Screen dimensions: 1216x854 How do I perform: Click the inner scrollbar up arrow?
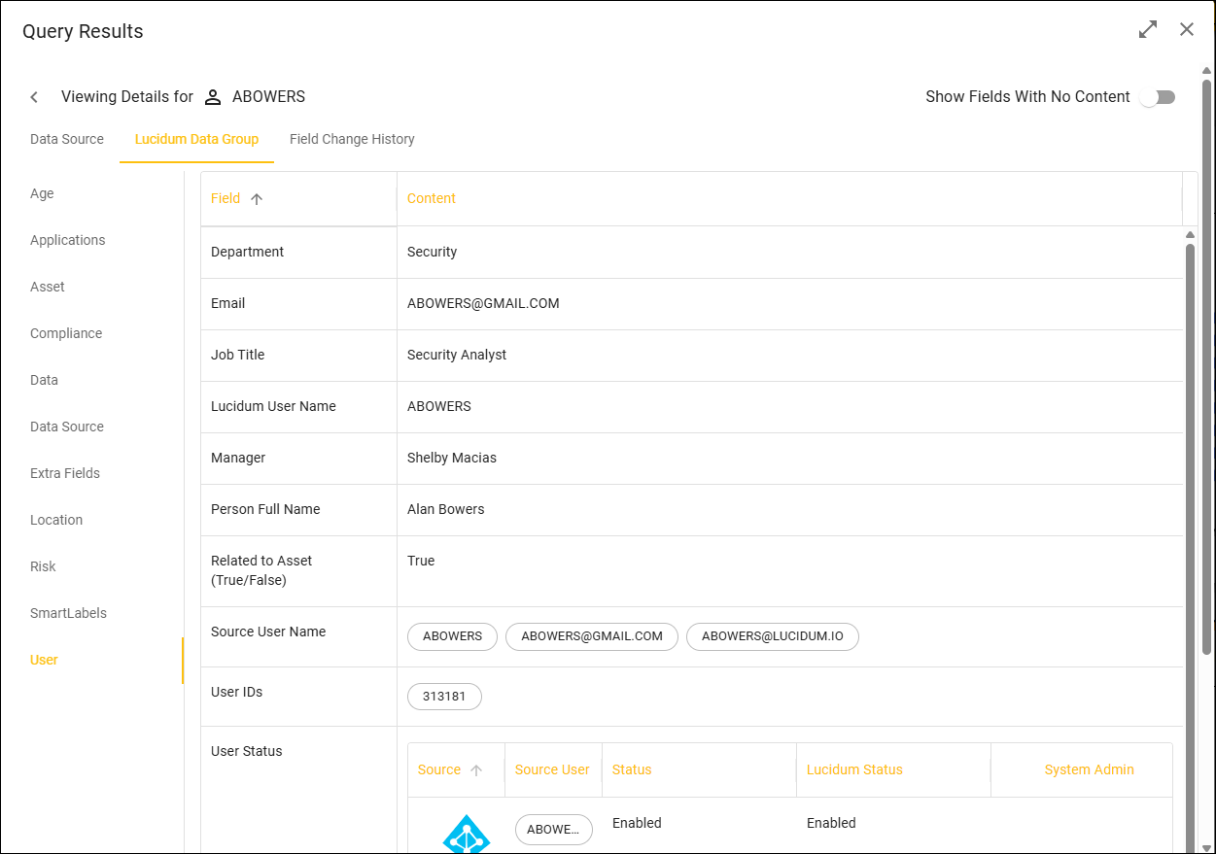click(x=1190, y=235)
